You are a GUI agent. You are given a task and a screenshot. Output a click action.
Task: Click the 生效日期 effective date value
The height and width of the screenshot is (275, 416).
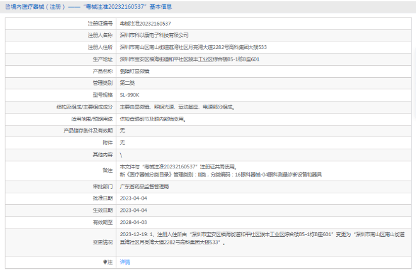click(x=134, y=210)
